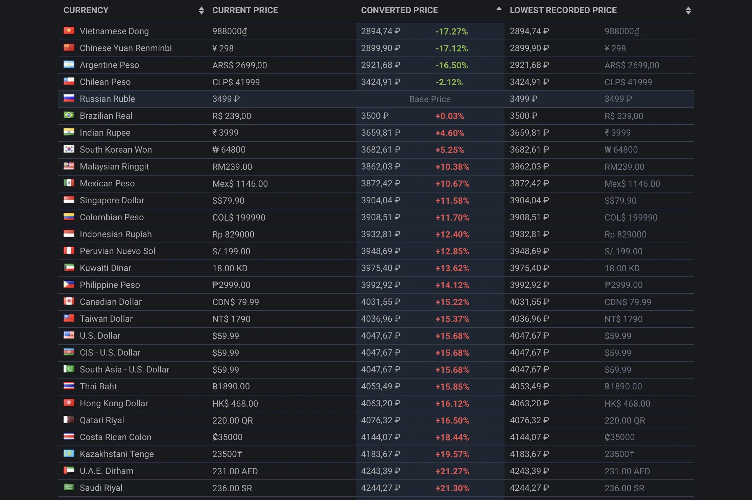
Task: Click the Kuwait flag icon
Action: point(69,268)
